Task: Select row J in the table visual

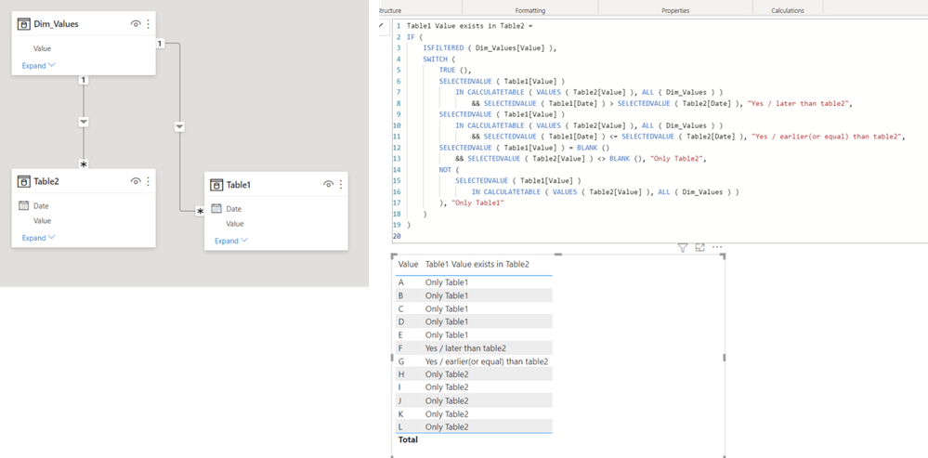Action: (x=474, y=400)
